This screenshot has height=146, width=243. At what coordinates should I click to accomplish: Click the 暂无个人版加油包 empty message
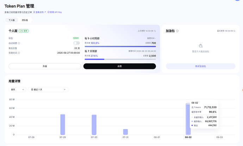click(200, 51)
